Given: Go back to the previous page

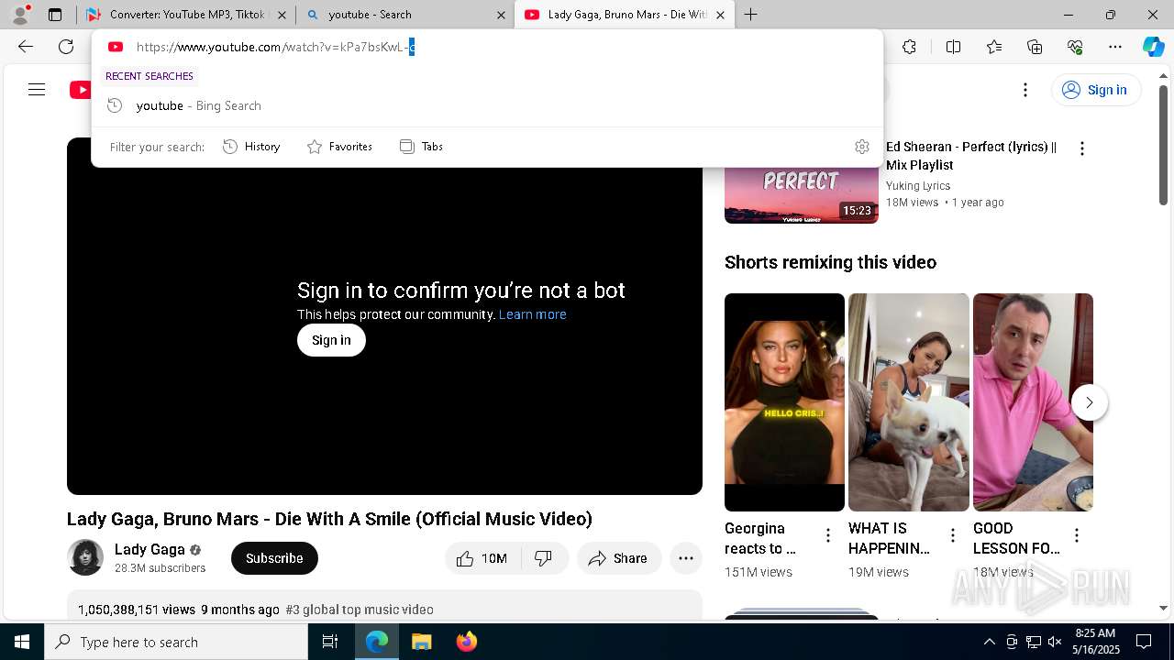Looking at the screenshot, I should pos(26,47).
